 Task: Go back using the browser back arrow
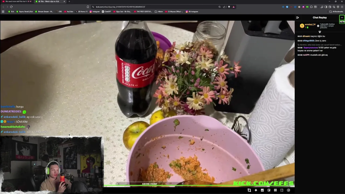pos(3,7)
